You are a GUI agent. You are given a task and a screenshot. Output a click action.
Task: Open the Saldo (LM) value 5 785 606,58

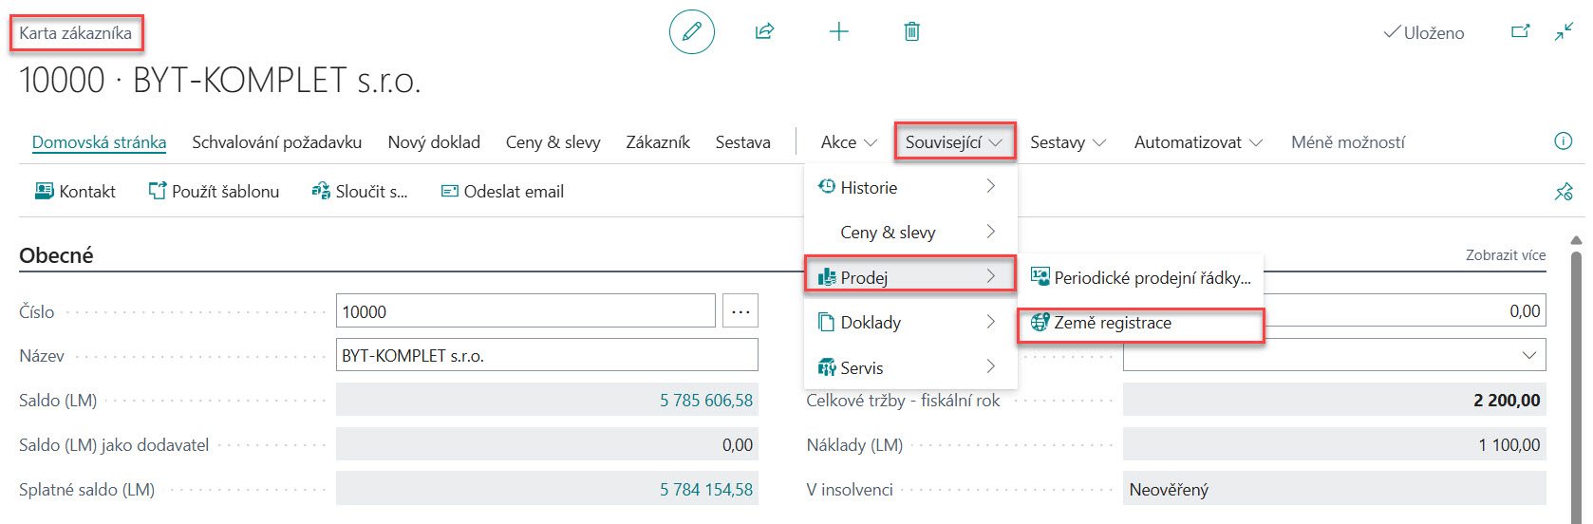706,401
